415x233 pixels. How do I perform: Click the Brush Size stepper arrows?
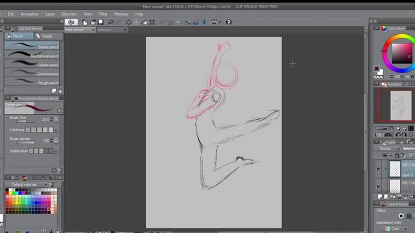pyautogui.click(x=52, y=119)
